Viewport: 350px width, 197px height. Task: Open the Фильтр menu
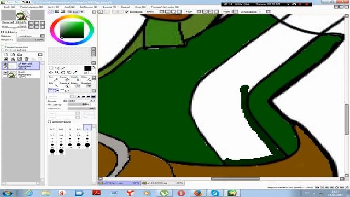point(109,7)
